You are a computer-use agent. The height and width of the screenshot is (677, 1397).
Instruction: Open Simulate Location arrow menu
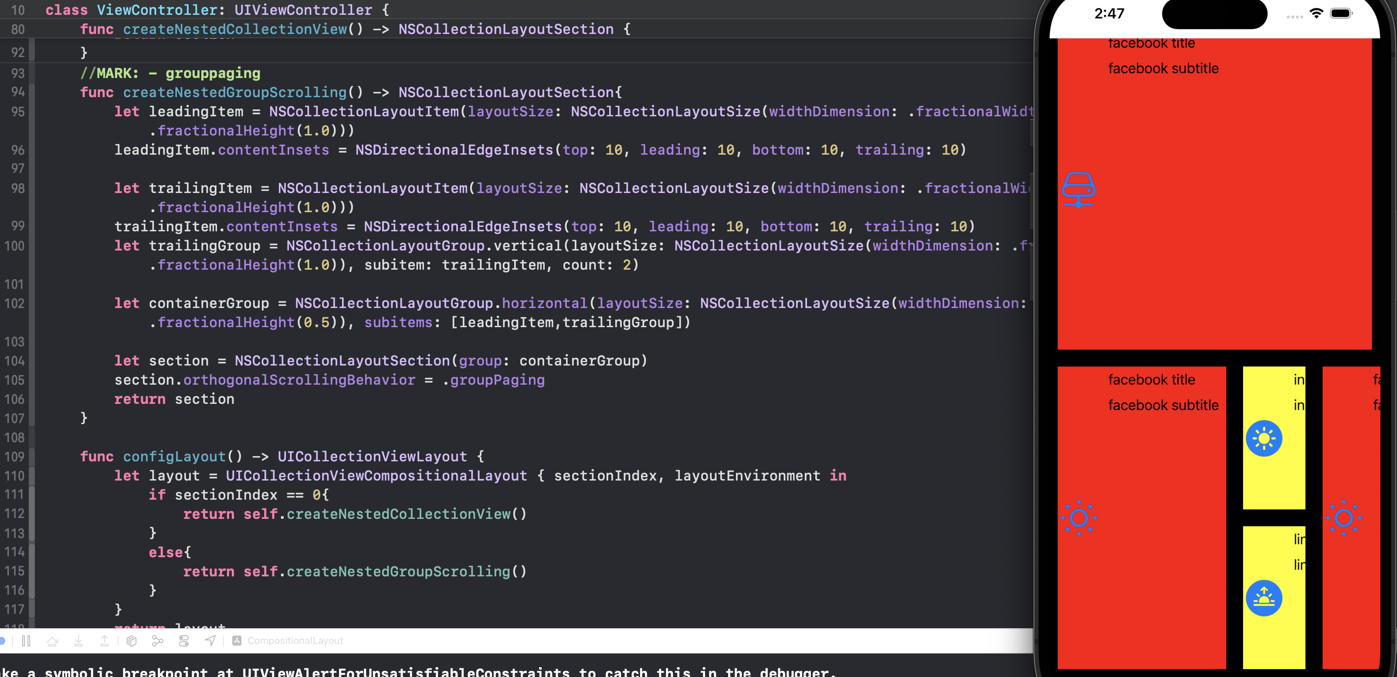pyautogui.click(x=210, y=641)
